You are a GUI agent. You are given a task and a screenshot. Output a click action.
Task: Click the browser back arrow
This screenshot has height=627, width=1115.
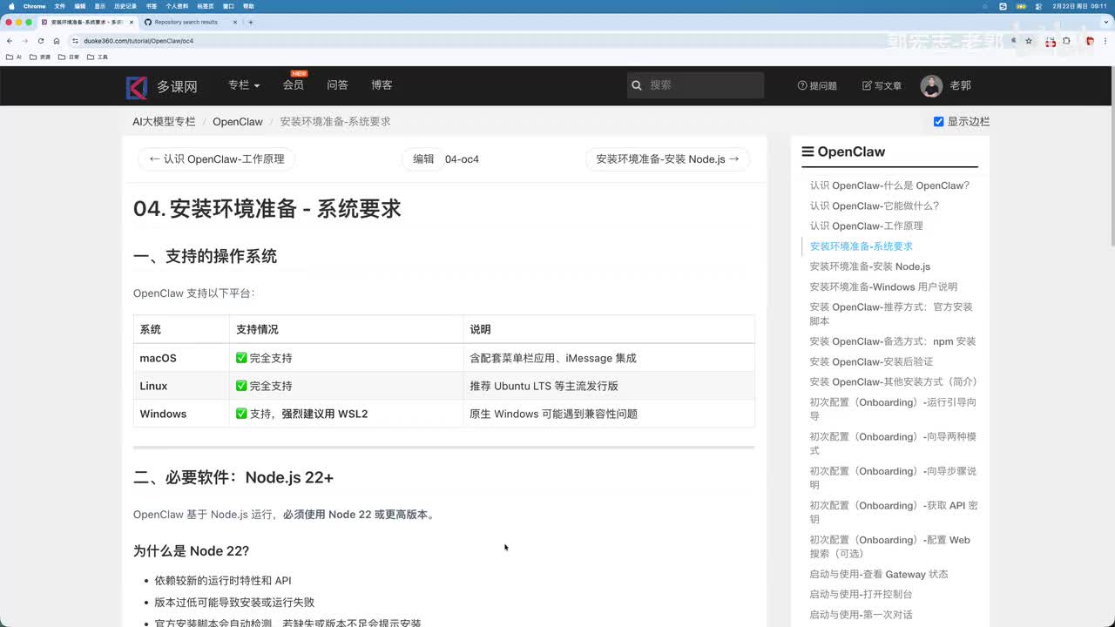tap(10, 41)
